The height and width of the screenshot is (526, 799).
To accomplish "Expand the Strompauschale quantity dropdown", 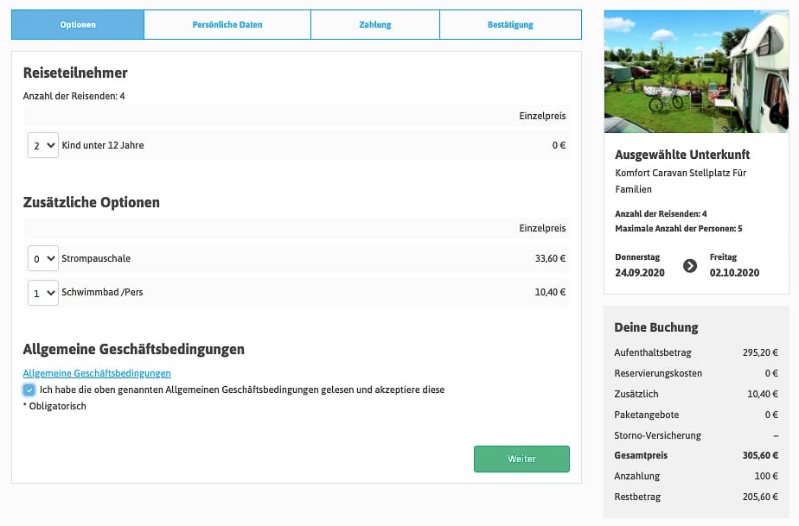I will (x=43, y=258).
